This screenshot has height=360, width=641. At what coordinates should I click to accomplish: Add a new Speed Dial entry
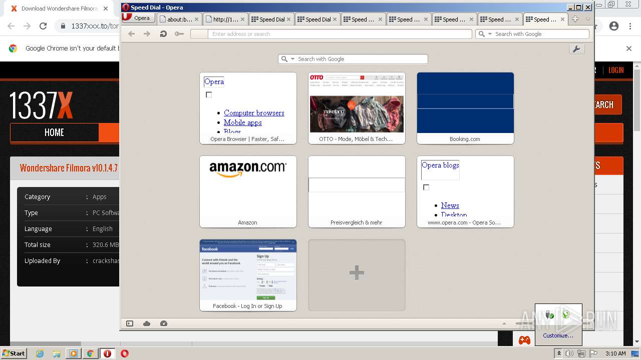pyautogui.click(x=357, y=275)
